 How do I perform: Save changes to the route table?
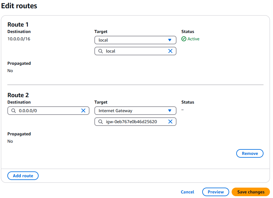point(251,192)
